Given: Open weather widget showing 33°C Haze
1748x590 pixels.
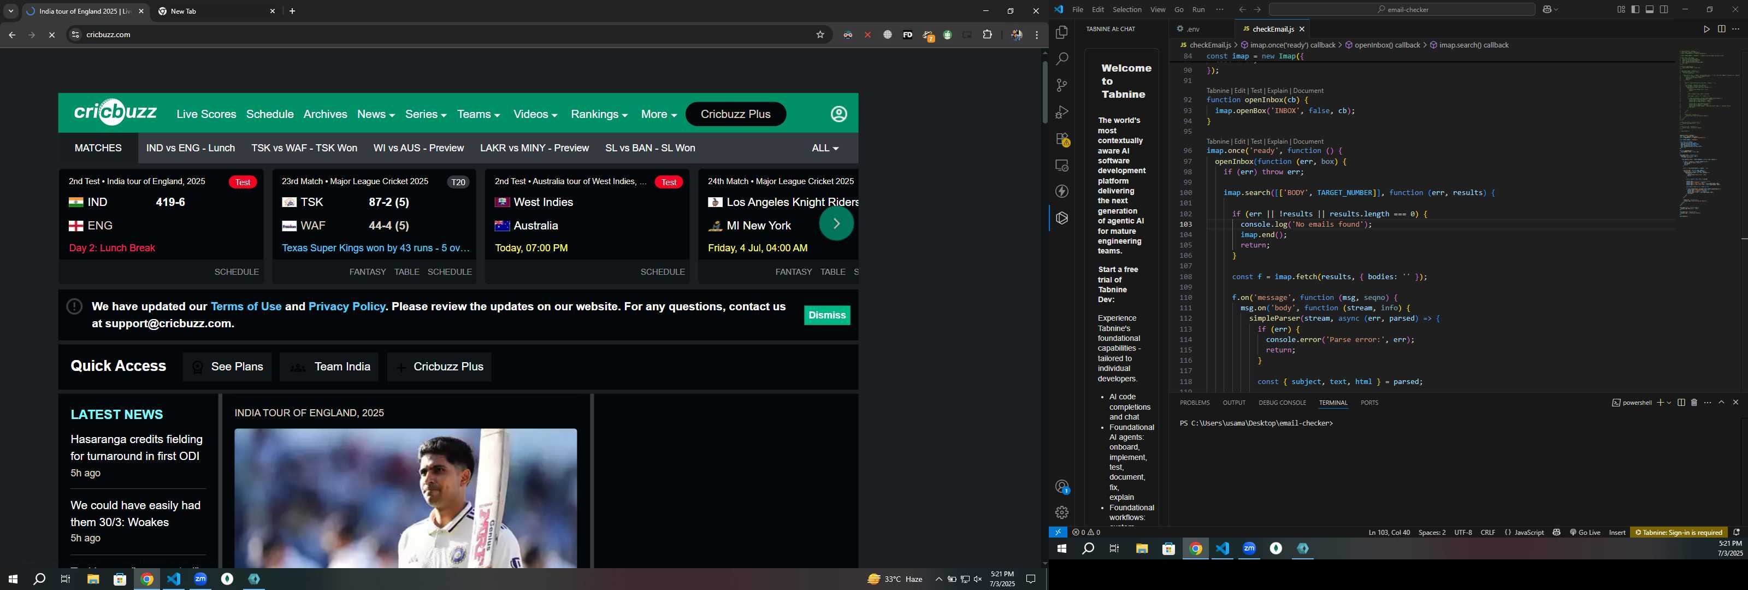Looking at the screenshot, I should 895,579.
